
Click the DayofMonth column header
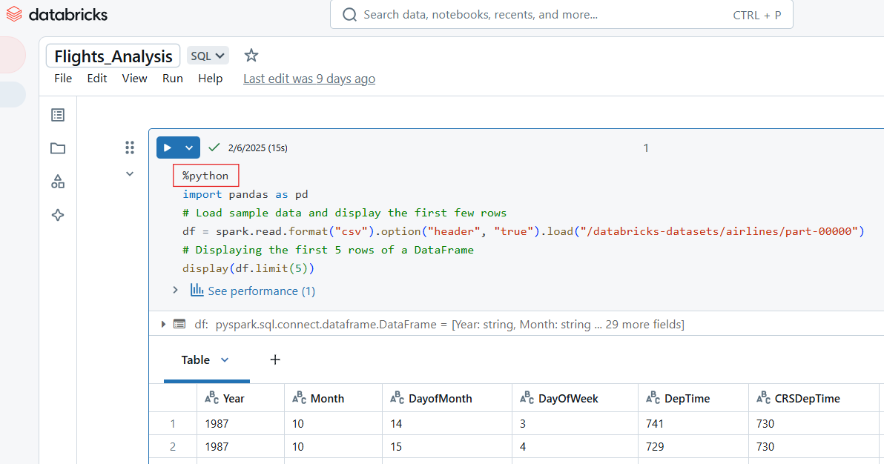447,398
